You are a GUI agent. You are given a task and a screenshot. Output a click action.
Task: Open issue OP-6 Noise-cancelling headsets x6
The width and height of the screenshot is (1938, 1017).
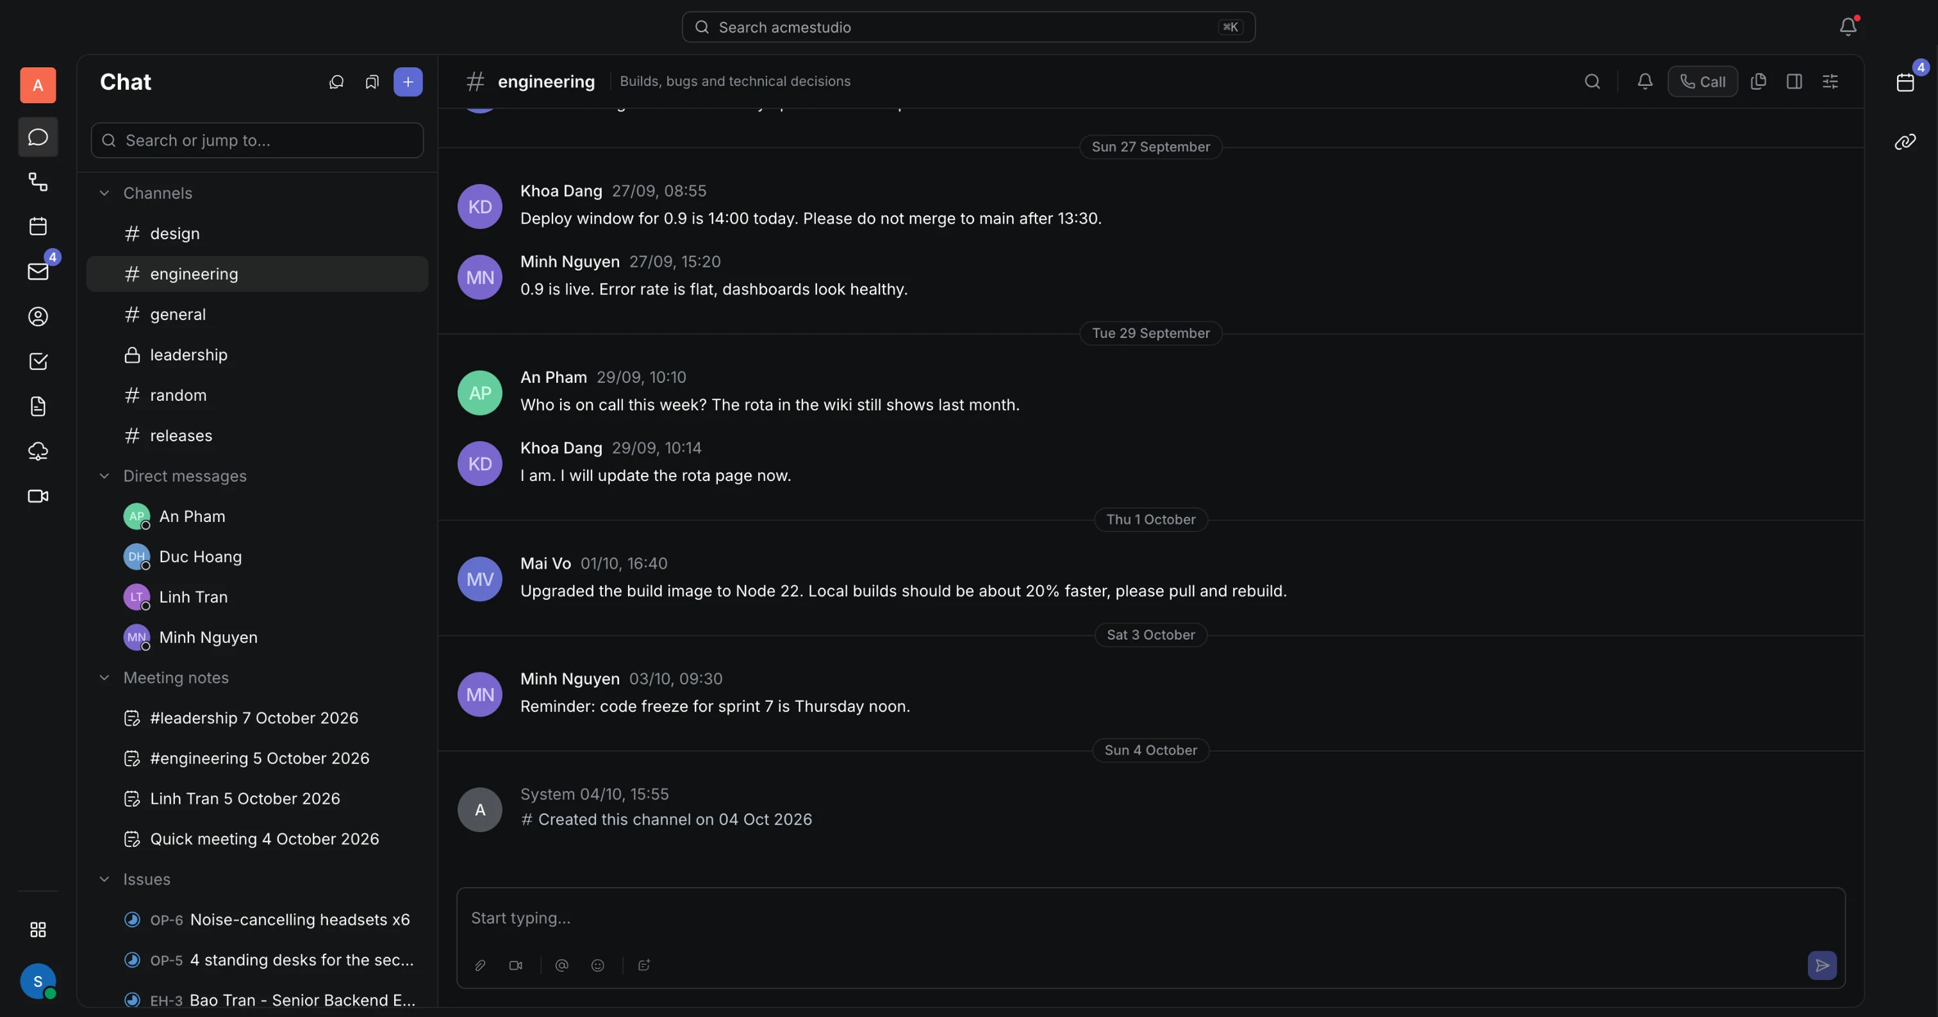tap(257, 919)
